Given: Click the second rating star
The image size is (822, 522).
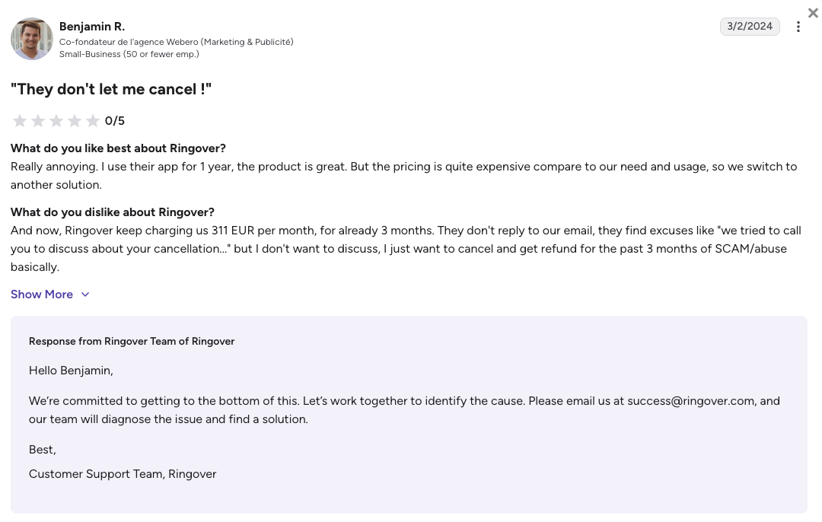Looking at the screenshot, I should click(x=38, y=121).
